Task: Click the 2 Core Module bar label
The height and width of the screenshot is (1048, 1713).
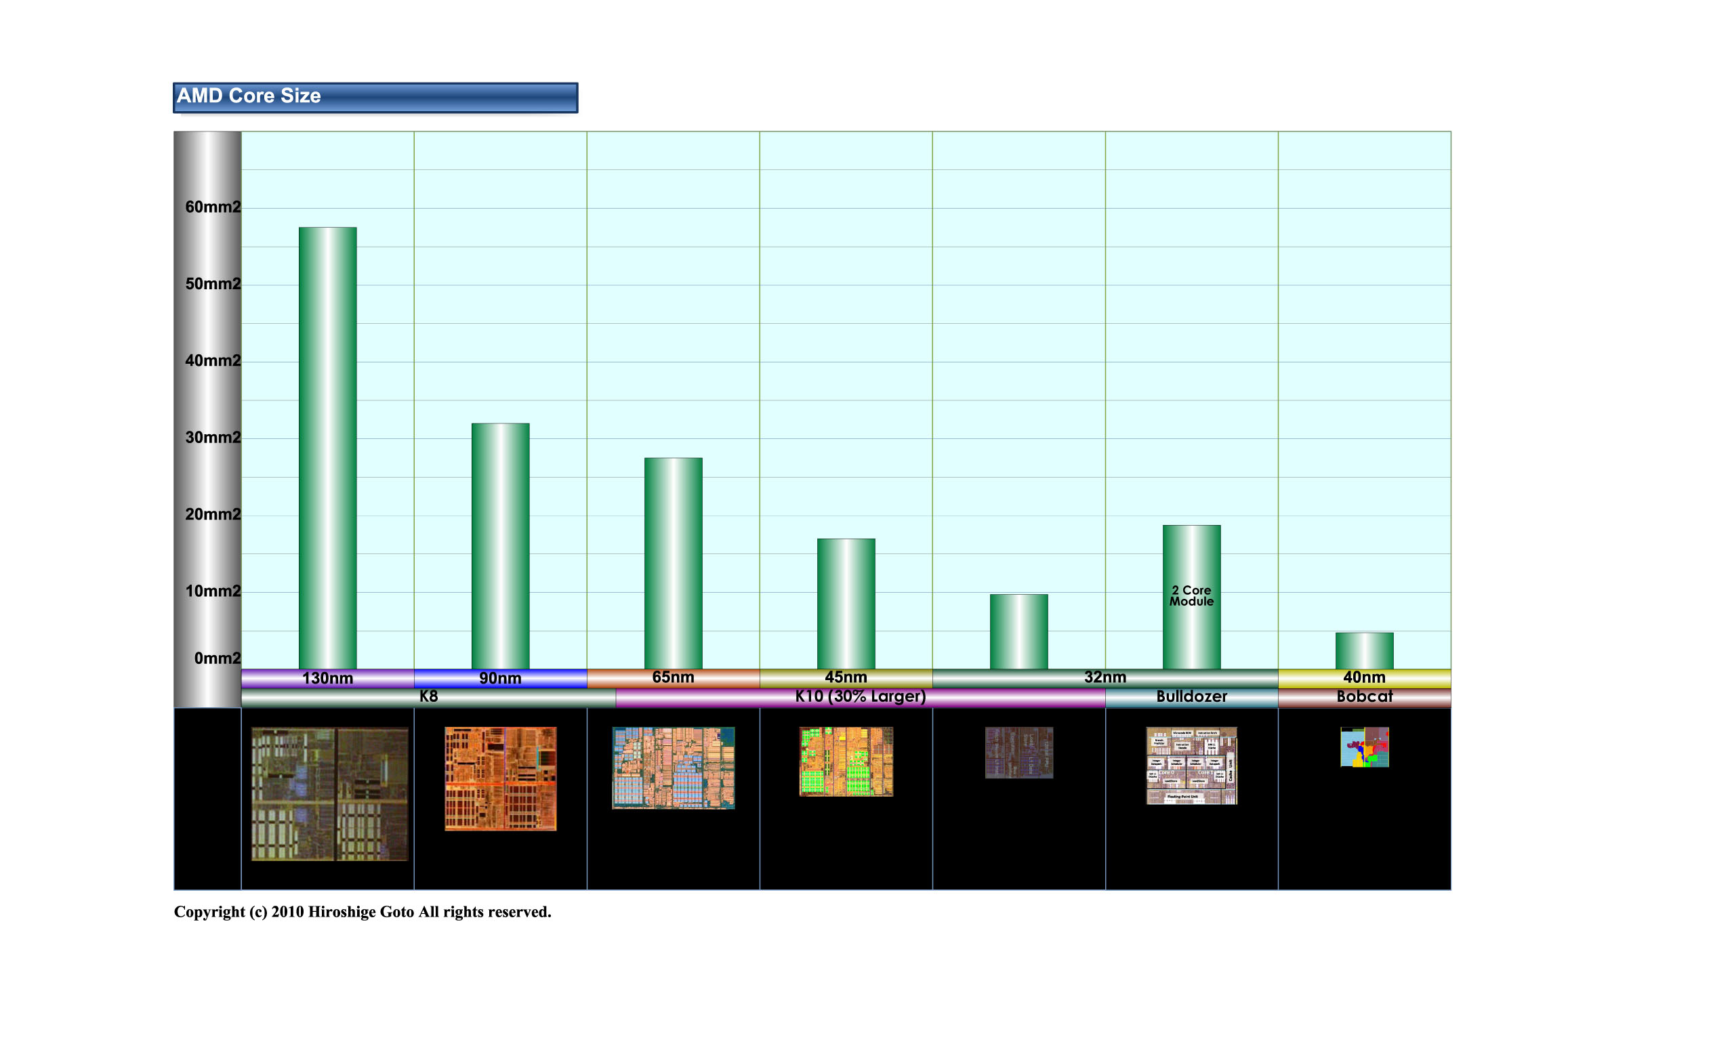Action: point(1191,595)
